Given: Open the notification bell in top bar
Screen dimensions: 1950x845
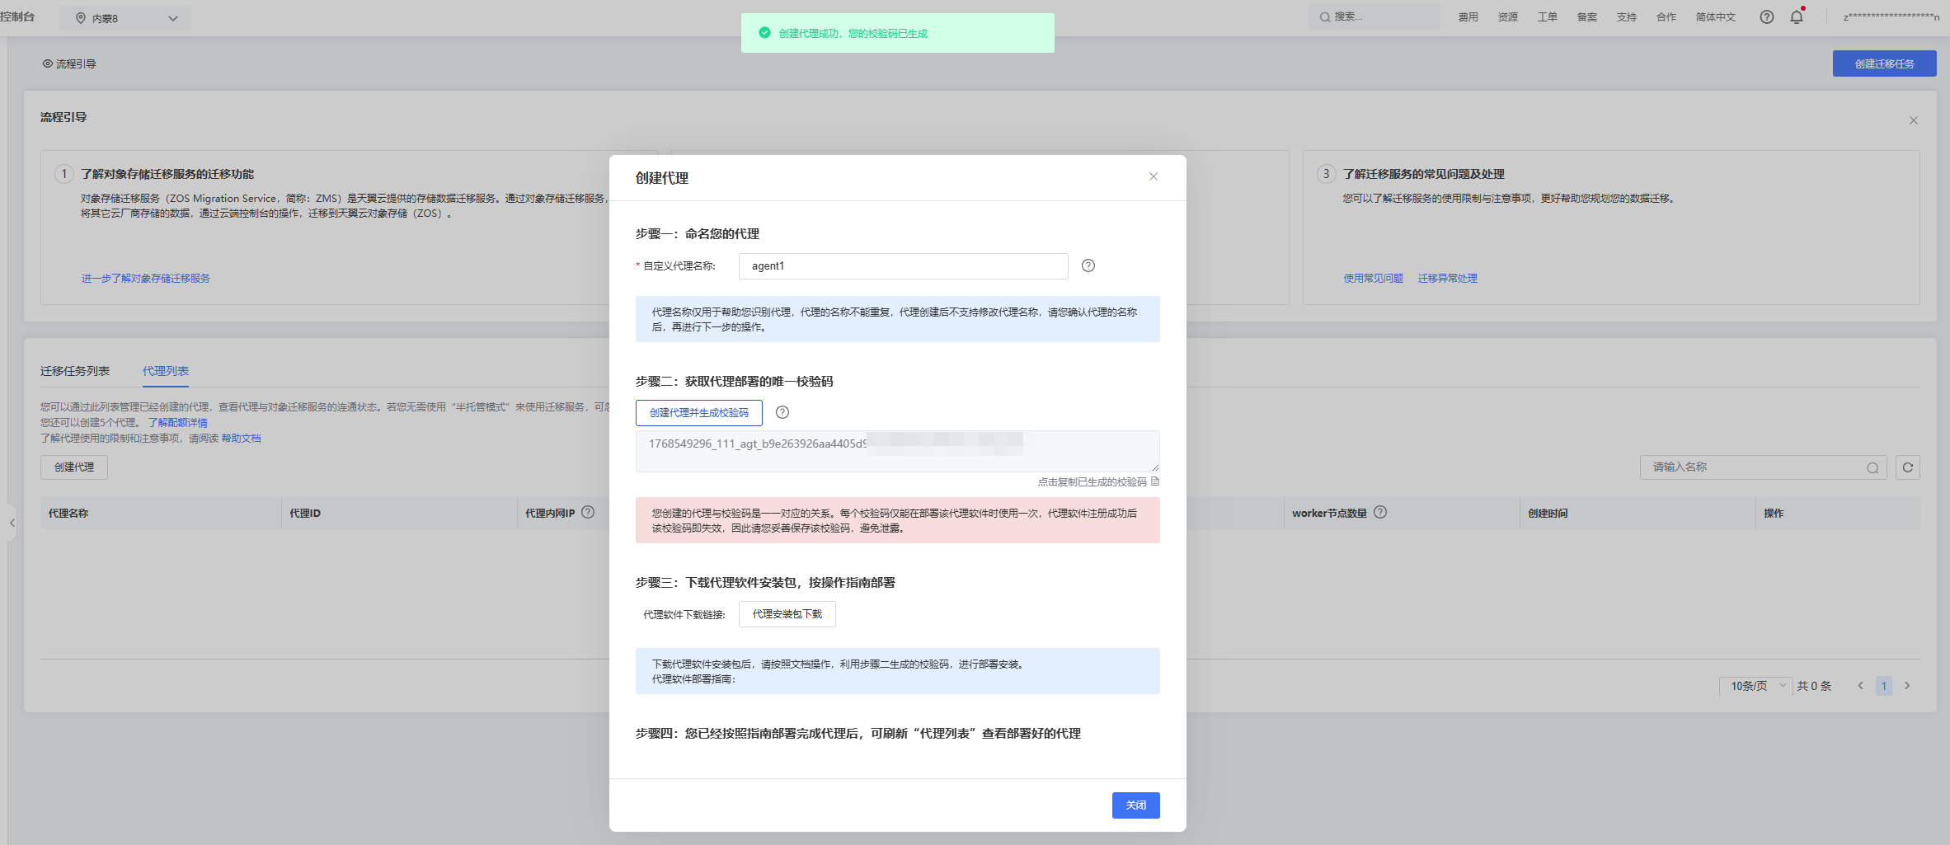Looking at the screenshot, I should click(1797, 17).
